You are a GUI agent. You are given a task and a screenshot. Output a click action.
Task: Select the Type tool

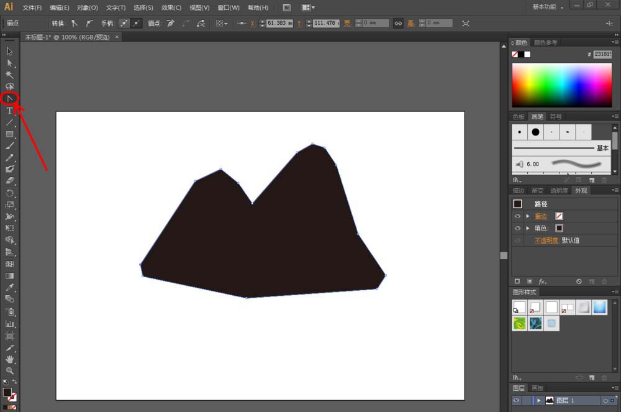point(10,111)
